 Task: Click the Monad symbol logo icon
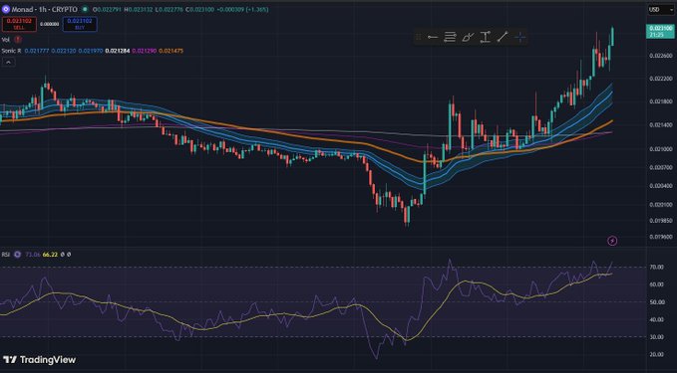[6, 9]
